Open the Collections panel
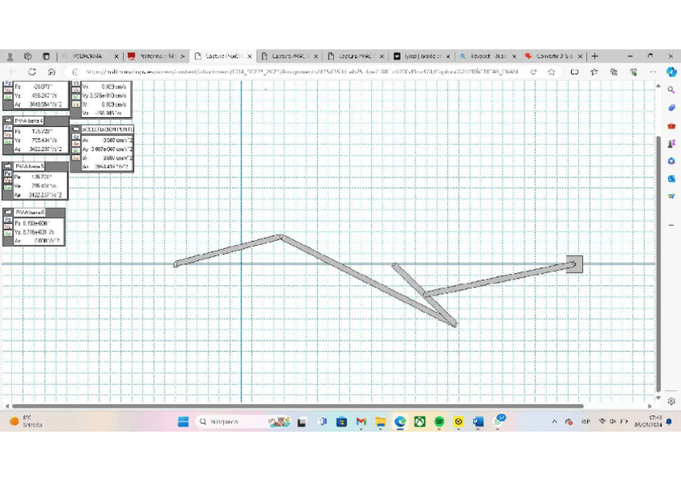The image size is (681, 481). click(x=614, y=72)
